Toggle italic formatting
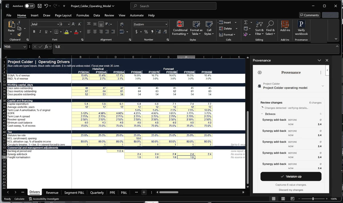343x203 pixels. [40, 32]
